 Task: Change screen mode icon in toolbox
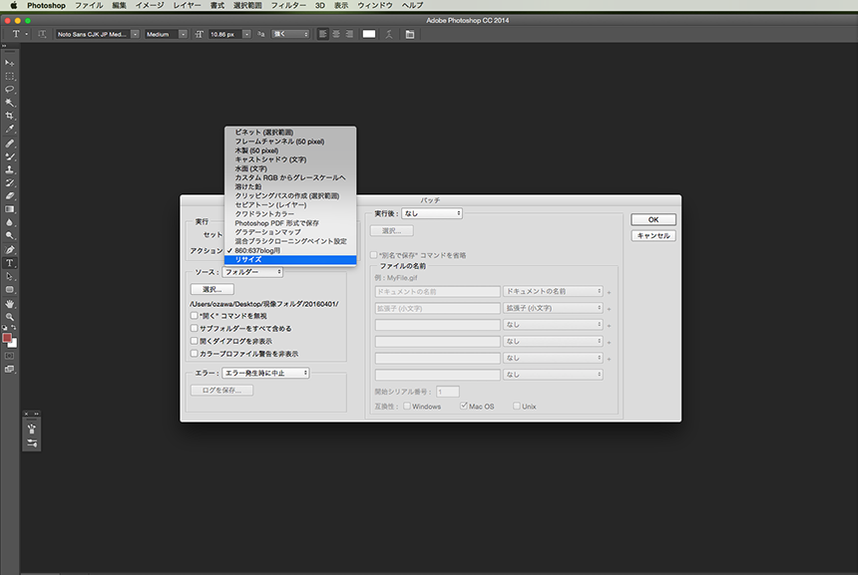click(x=10, y=369)
